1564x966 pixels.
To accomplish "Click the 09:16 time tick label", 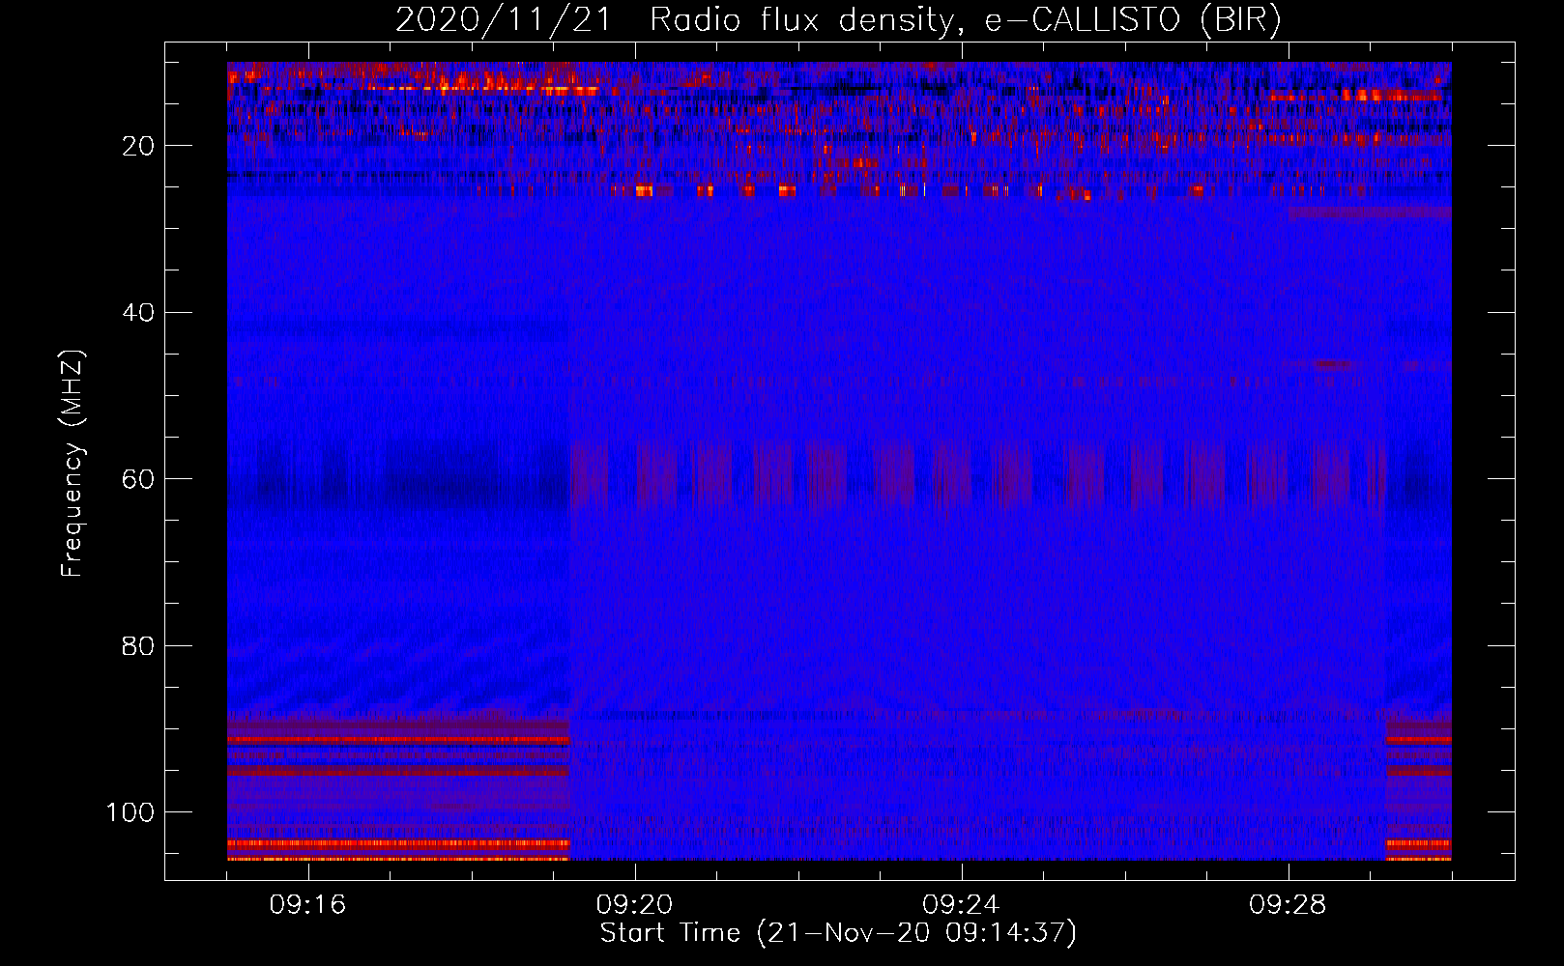I will (307, 905).
